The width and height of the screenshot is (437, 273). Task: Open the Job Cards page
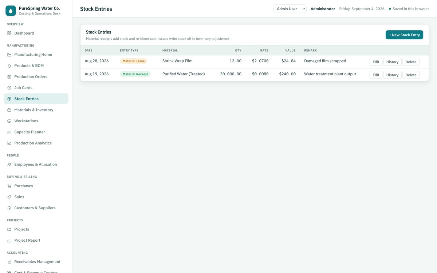point(36,88)
